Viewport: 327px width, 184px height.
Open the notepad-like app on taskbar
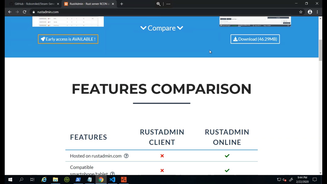point(89,180)
